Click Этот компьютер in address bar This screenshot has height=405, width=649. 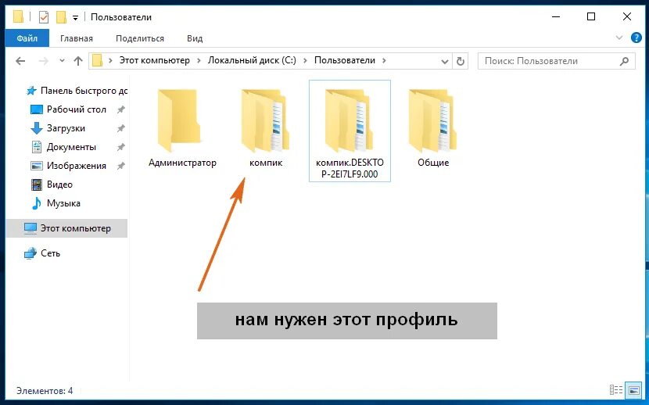coord(154,60)
